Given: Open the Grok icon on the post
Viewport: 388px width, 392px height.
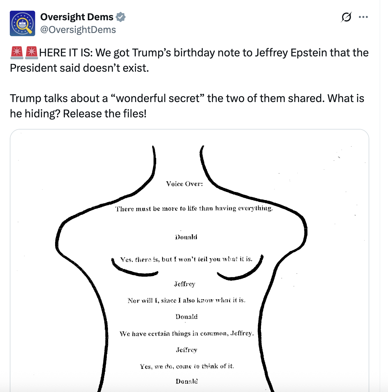Looking at the screenshot, I should pyautogui.click(x=346, y=17).
